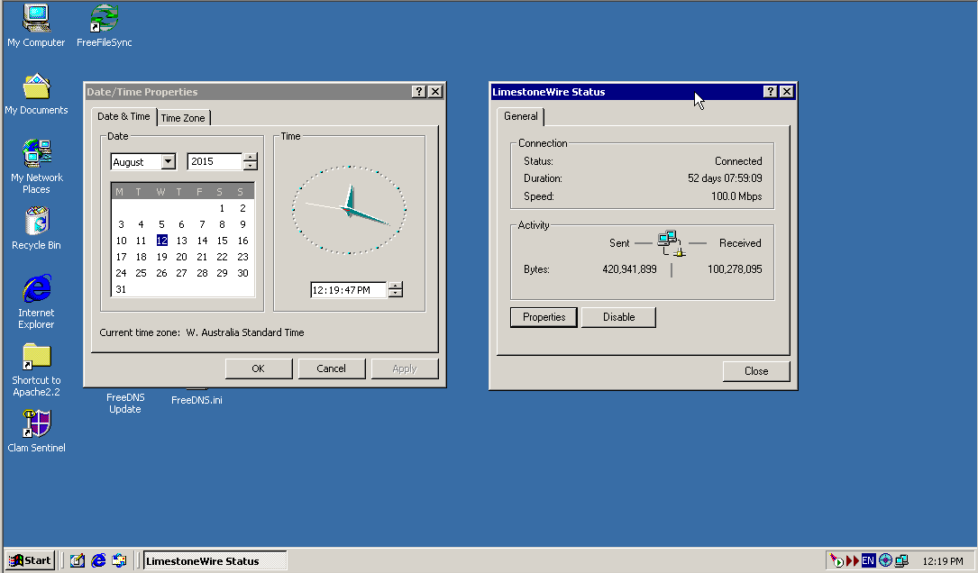The width and height of the screenshot is (978, 573).
Task: Click the time field showing 12:19:47 PM
Action: pos(349,290)
